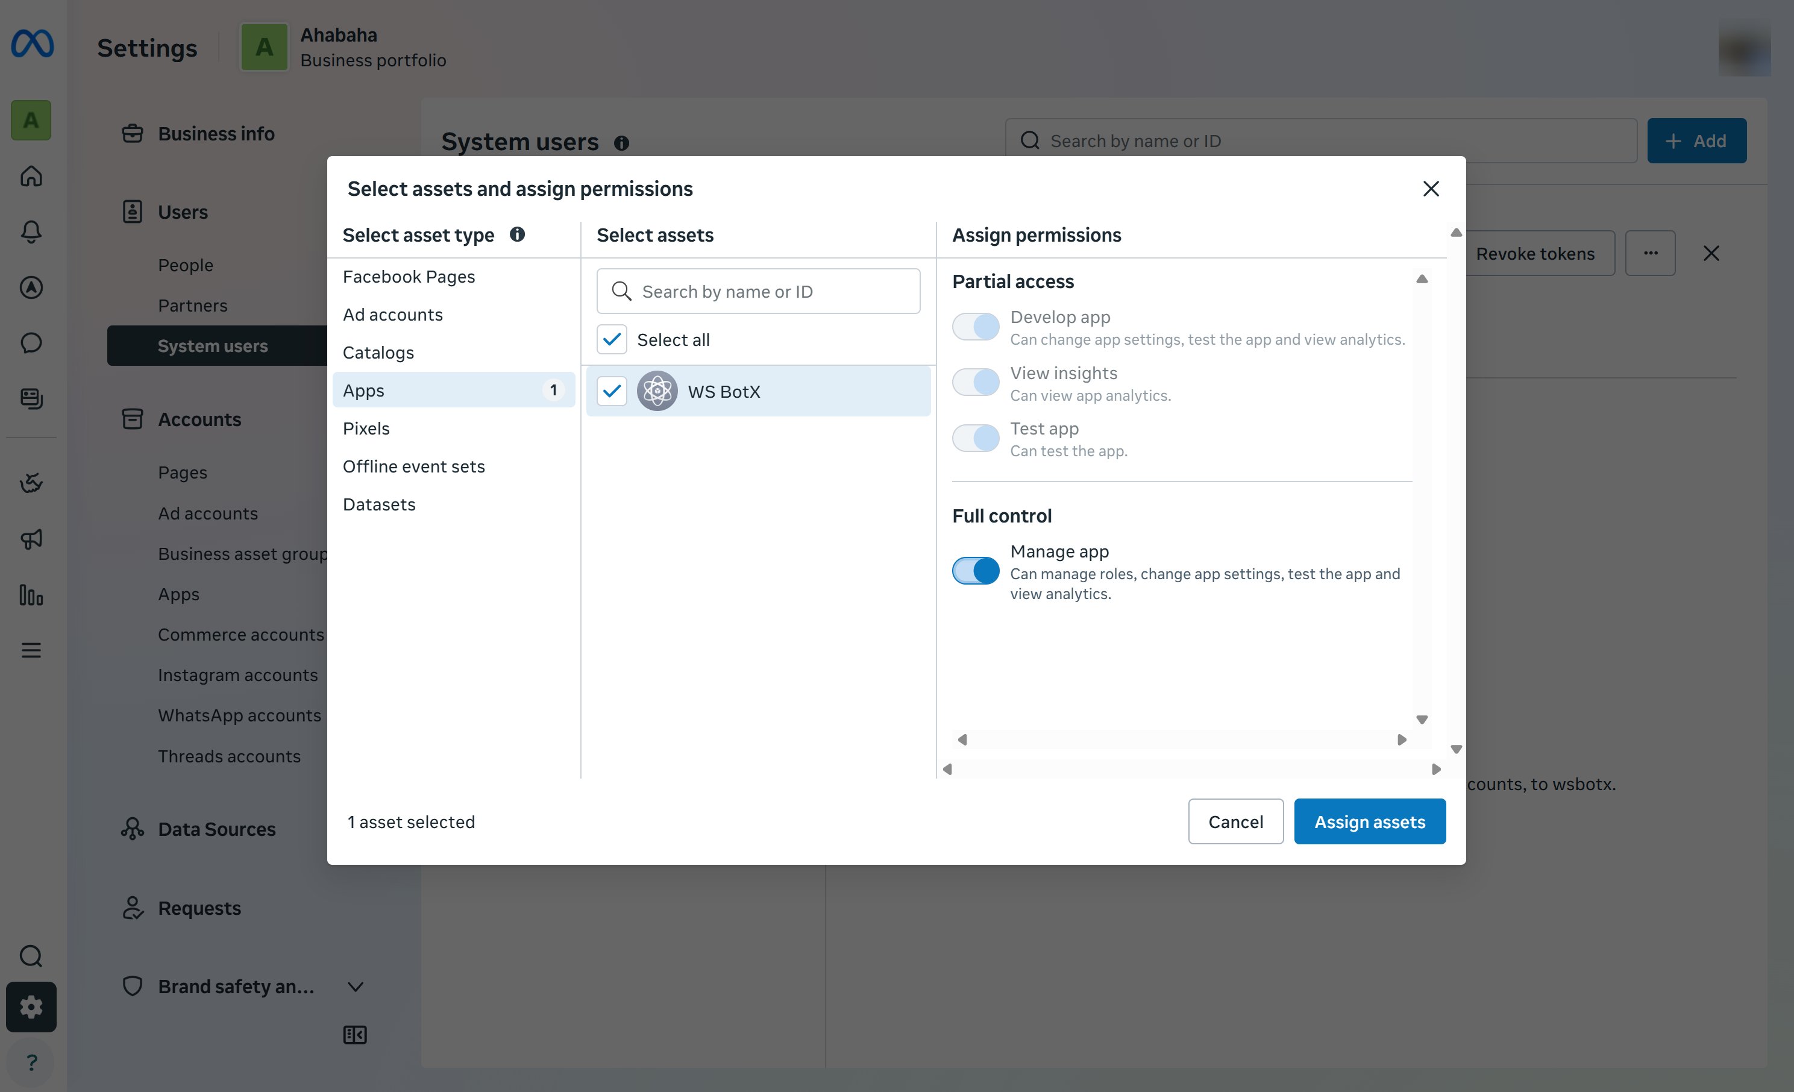1794x1092 pixels.
Task: Click the Cancel button
Action: [x=1235, y=821]
